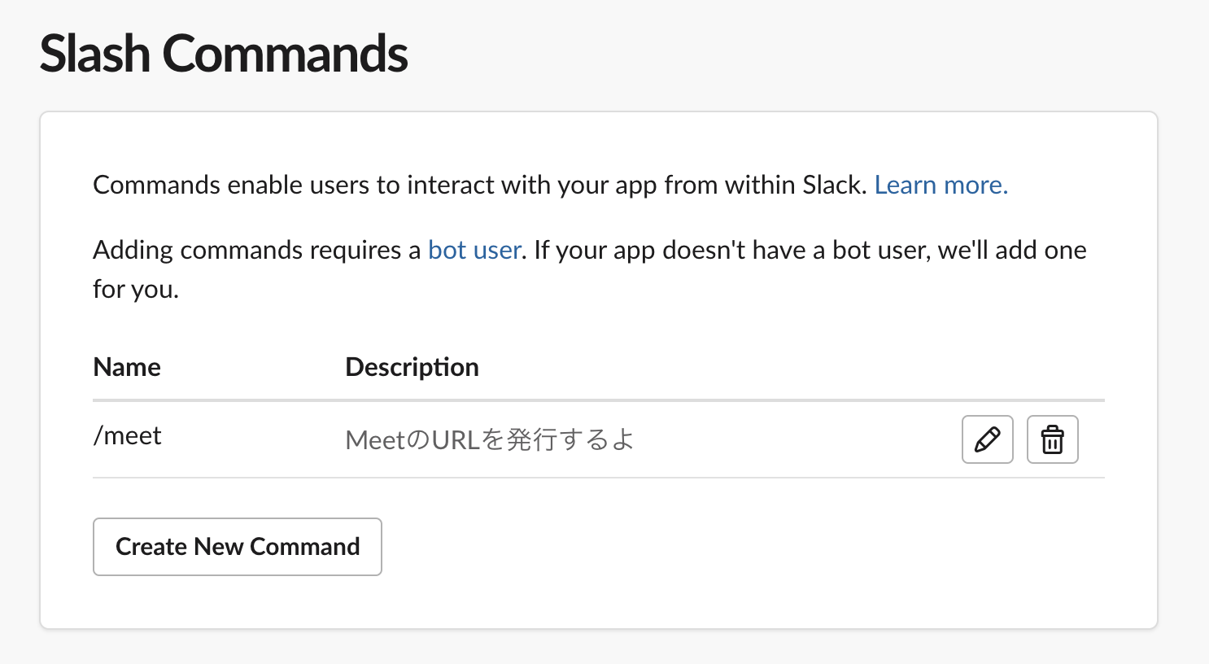Screen dimensions: 1209x664
Task: Open the Learn more link
Action: (x=941, y=185)
